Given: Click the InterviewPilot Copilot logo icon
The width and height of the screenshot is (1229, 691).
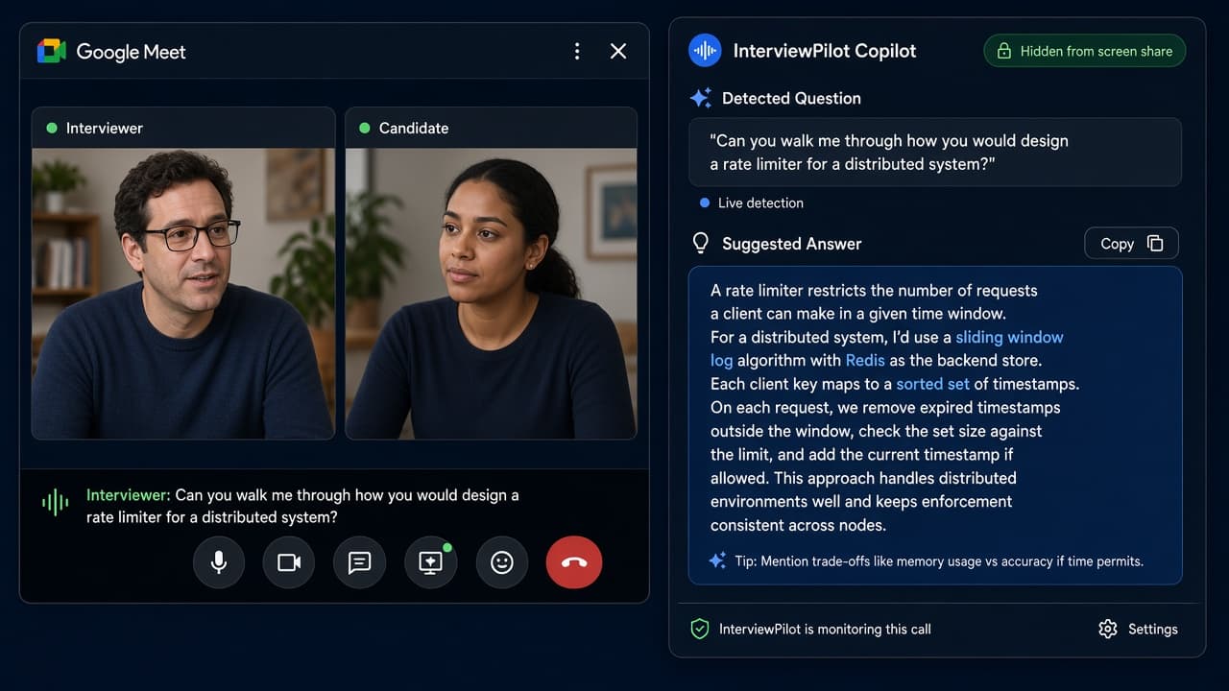Looking at the screenshot, I should point(705,50).
